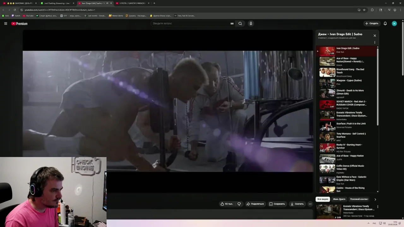Click the РУС language indicator
This screenshot has width=404, height=227.
pyautogui.click(x=374, y=223)
